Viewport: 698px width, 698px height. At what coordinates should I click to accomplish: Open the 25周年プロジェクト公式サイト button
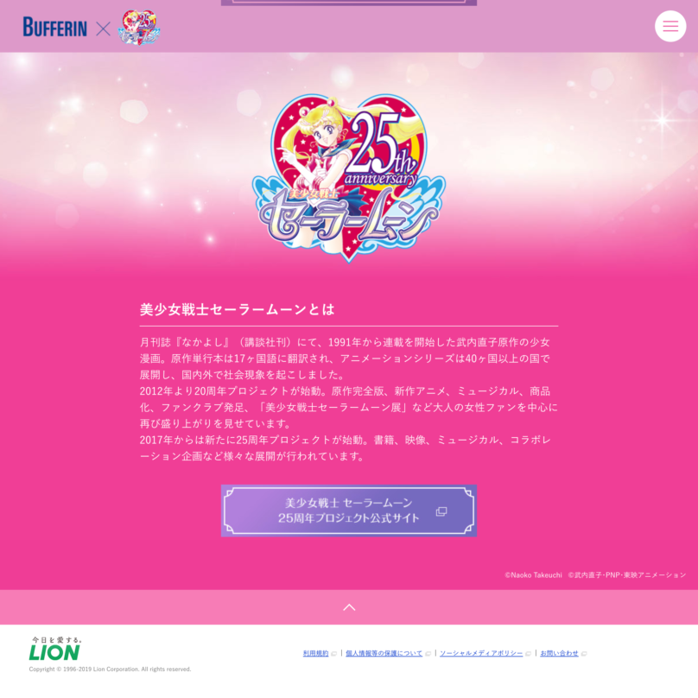click(349, 511)
